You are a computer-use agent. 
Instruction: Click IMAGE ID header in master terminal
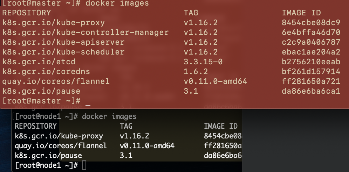tap(301, 13)
